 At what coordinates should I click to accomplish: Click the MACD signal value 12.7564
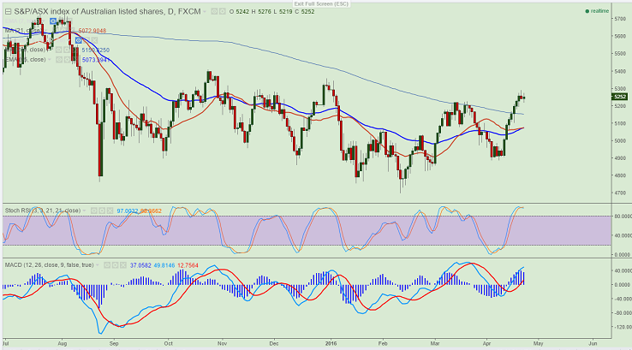(x=188, y=265)
